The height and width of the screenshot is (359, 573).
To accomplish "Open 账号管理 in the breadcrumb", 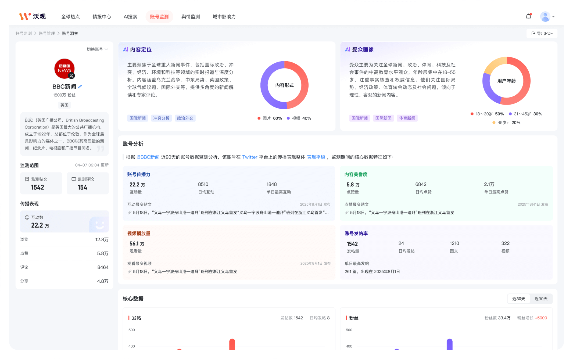I will pos(47,33).
